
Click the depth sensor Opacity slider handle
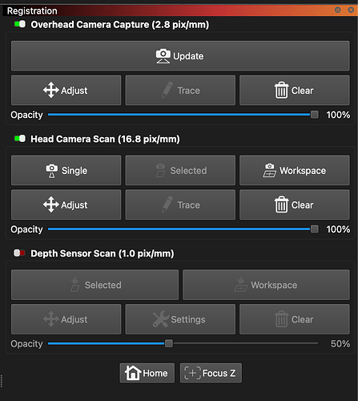pos(169,343)
